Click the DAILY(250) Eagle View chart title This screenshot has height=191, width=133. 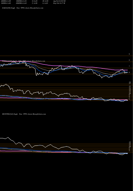(23, 8)
